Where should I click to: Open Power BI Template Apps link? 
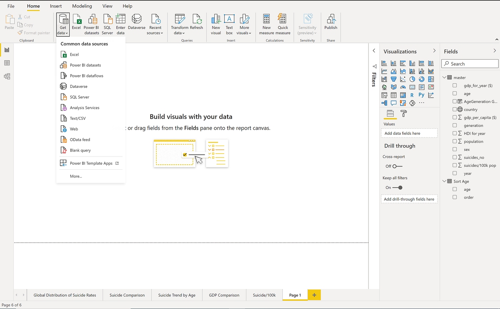tap(91, 163)
